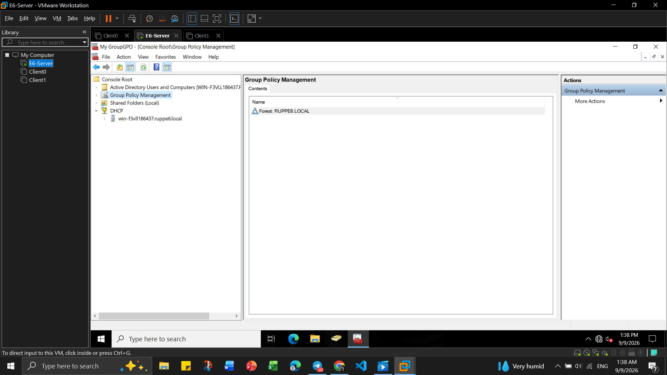This screenshot has width=667, height=375.
Task: Open Microsoft Edge in guest taskbar
Action: [x=294, y=339]
